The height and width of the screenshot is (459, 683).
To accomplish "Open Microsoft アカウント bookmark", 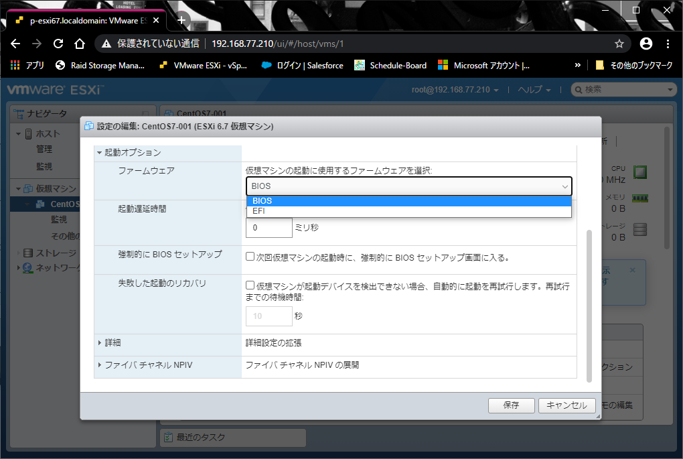I will [x=484, y=66].
